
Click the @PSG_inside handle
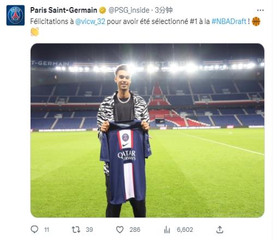click(x=129, y=10)
